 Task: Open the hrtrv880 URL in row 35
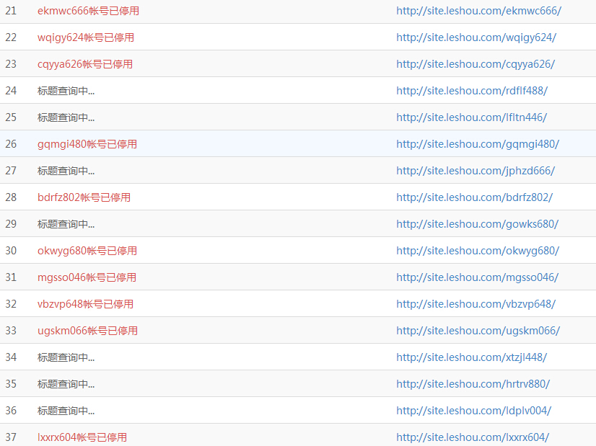pyautogui.click(x=473, y=384)
